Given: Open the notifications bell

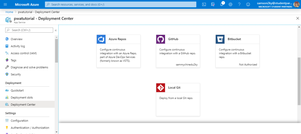Looking at the screenshot, I should pyautogui.click(x=222, y=4).
